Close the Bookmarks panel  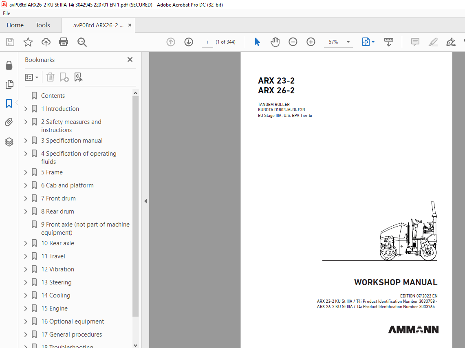coord(130,59)
